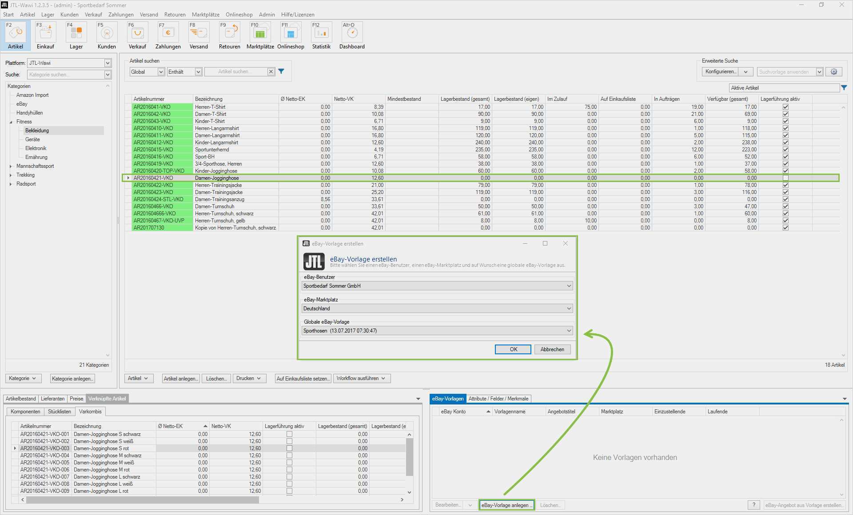
Task: Switch to Attribute / Felder / Merkmale tab
Action: pyautogui.click(x=498, y=399)
